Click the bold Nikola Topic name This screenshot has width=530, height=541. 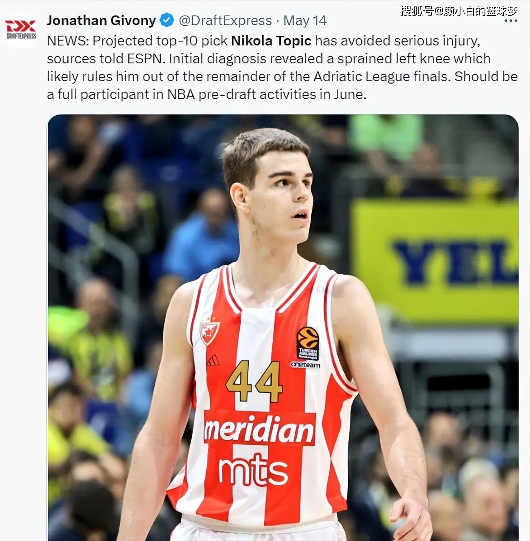pos(271,41)
